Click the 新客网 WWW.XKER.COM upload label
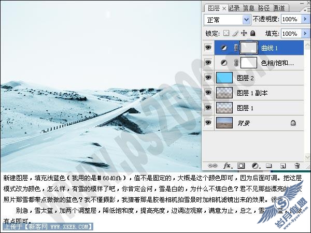Viewport: 311px width, 233px height. pos(48,226)
